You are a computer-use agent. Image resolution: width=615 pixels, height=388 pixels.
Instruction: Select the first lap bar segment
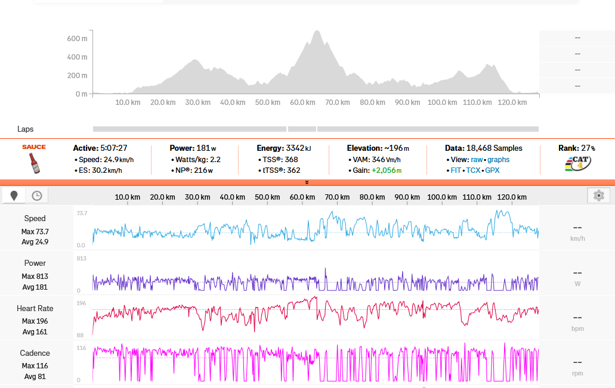click(190, 129)
